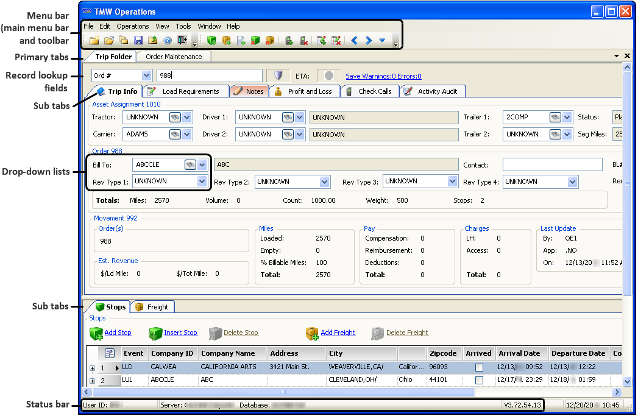Expand the Bill To dropdown arrow
This screenshot has height=416, width=638.
(202, 164)
